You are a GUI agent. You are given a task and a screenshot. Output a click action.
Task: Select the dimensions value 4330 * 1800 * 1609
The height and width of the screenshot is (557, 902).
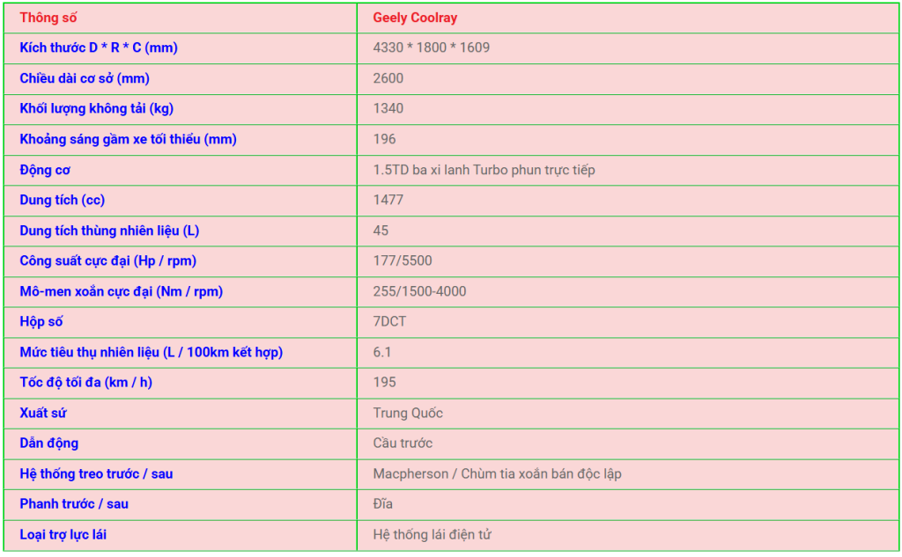tap(431, 48)
